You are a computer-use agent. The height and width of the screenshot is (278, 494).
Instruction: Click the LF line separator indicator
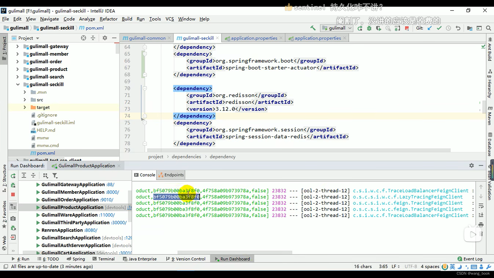click(x=395, y=266)
